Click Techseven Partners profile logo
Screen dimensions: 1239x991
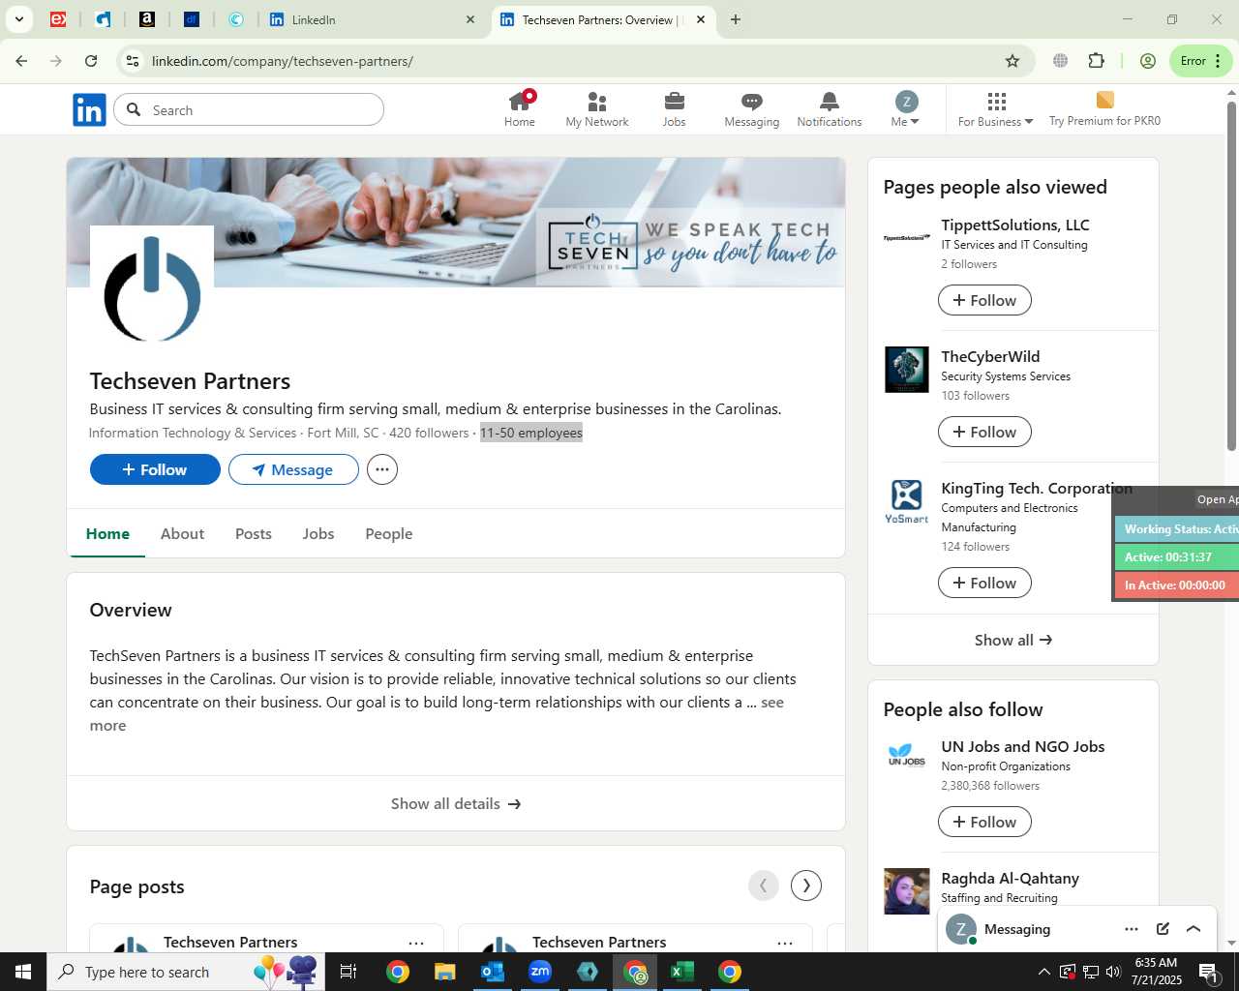pyautogui.click(x=152, y=287)
